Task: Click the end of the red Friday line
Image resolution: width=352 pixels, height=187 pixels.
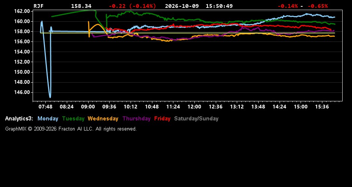Action: click(x=331, y=30)
